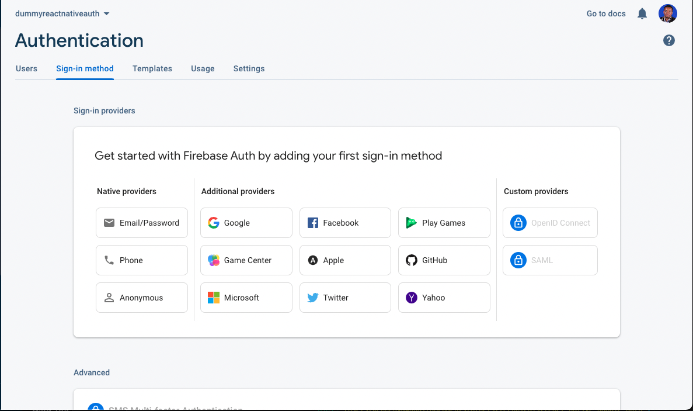693x411 pixels.
Task: Click the Anonymous person icon
Action: 109,298
